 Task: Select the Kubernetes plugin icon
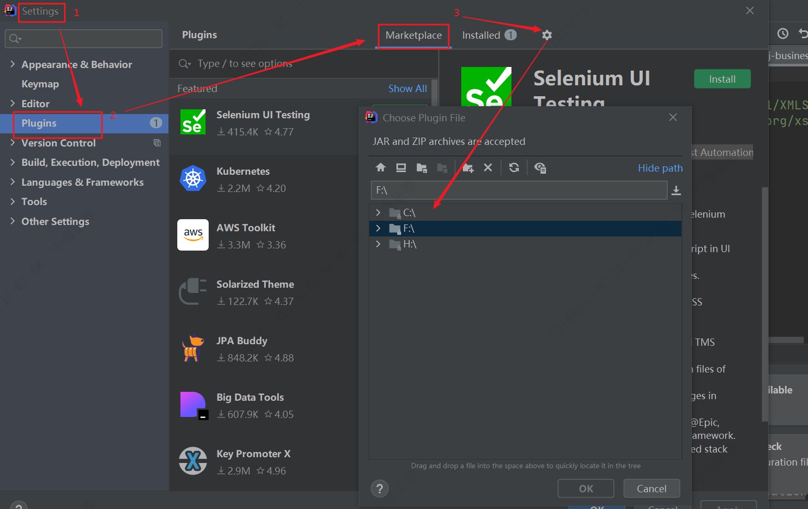click(193, 178)
